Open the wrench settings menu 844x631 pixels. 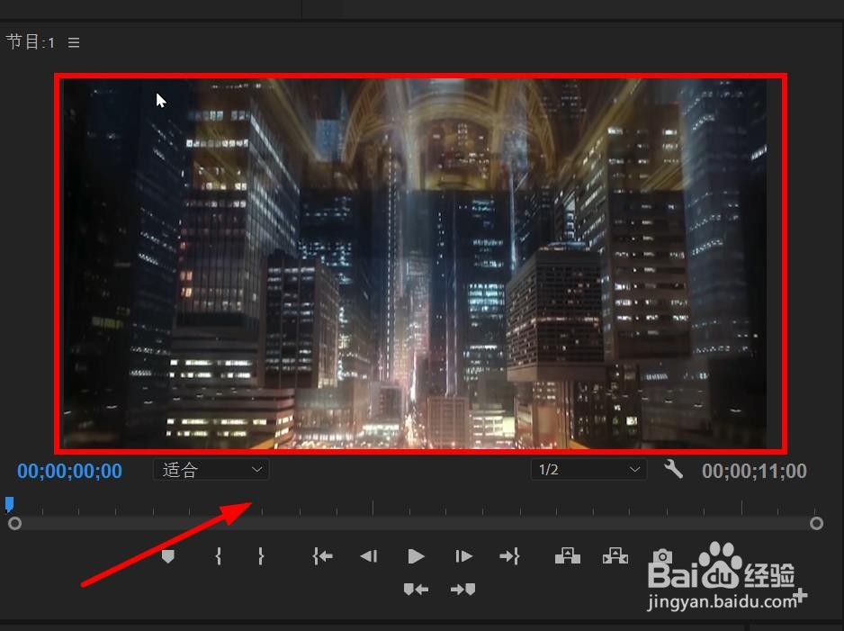(x=673, y=470)
